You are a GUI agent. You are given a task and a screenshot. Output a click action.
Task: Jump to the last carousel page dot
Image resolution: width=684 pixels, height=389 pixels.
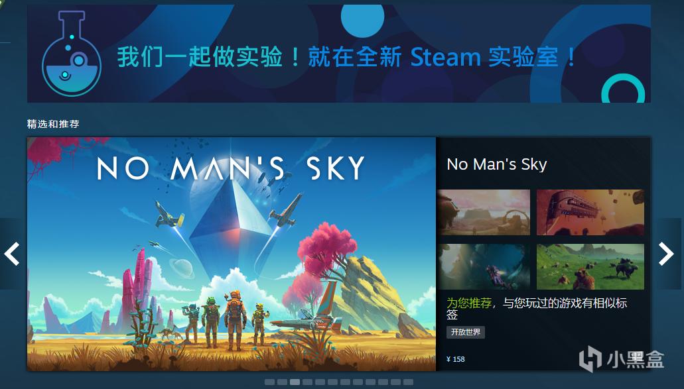tap(408, 382)
